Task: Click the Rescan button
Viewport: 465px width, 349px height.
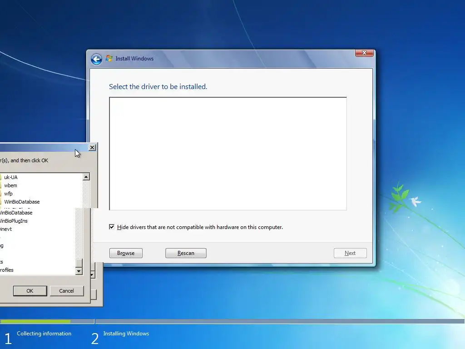Action: point(186,253)
